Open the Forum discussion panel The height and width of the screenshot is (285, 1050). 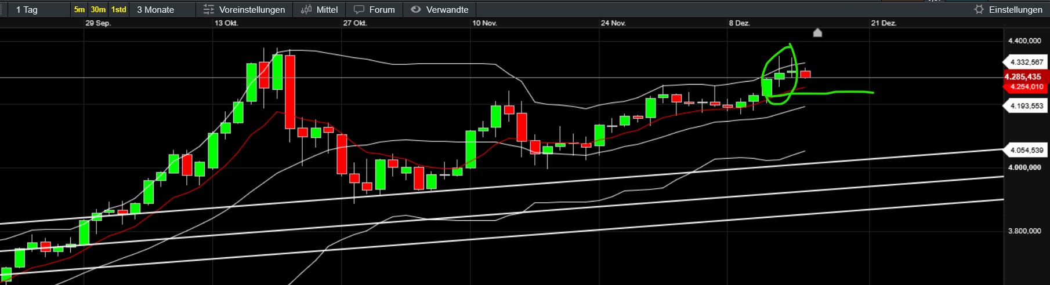(x=374, y=9)
